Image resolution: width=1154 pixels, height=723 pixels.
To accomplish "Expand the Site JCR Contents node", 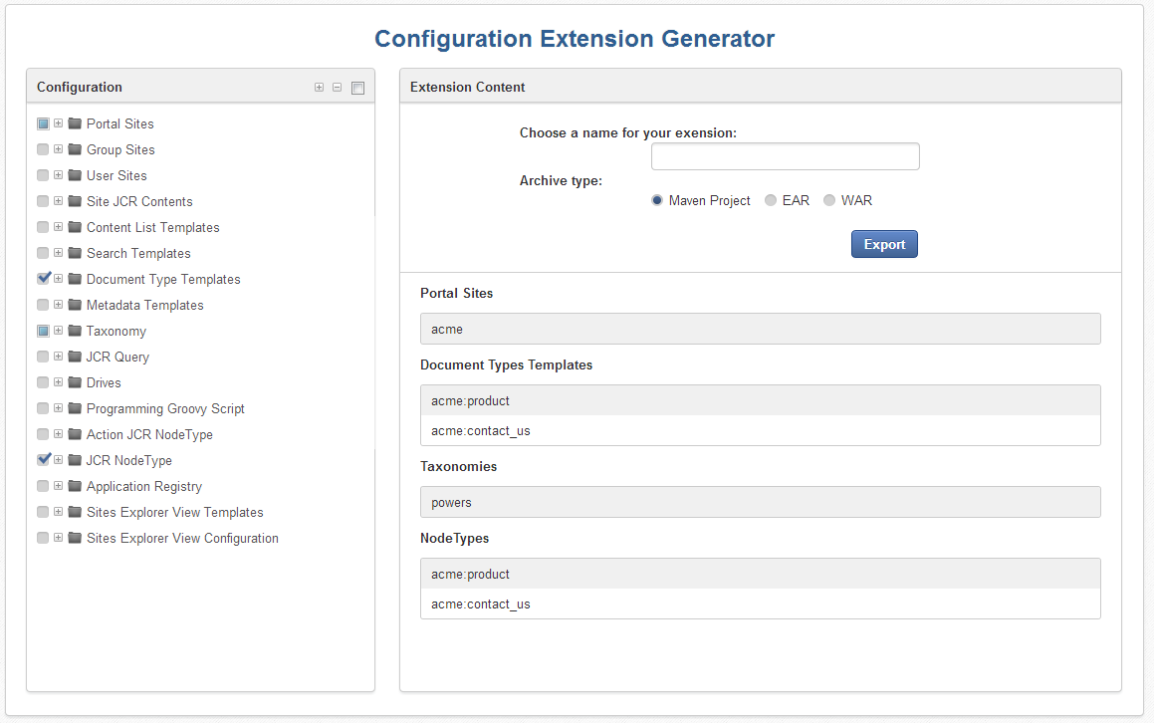I will coord(58,201).
